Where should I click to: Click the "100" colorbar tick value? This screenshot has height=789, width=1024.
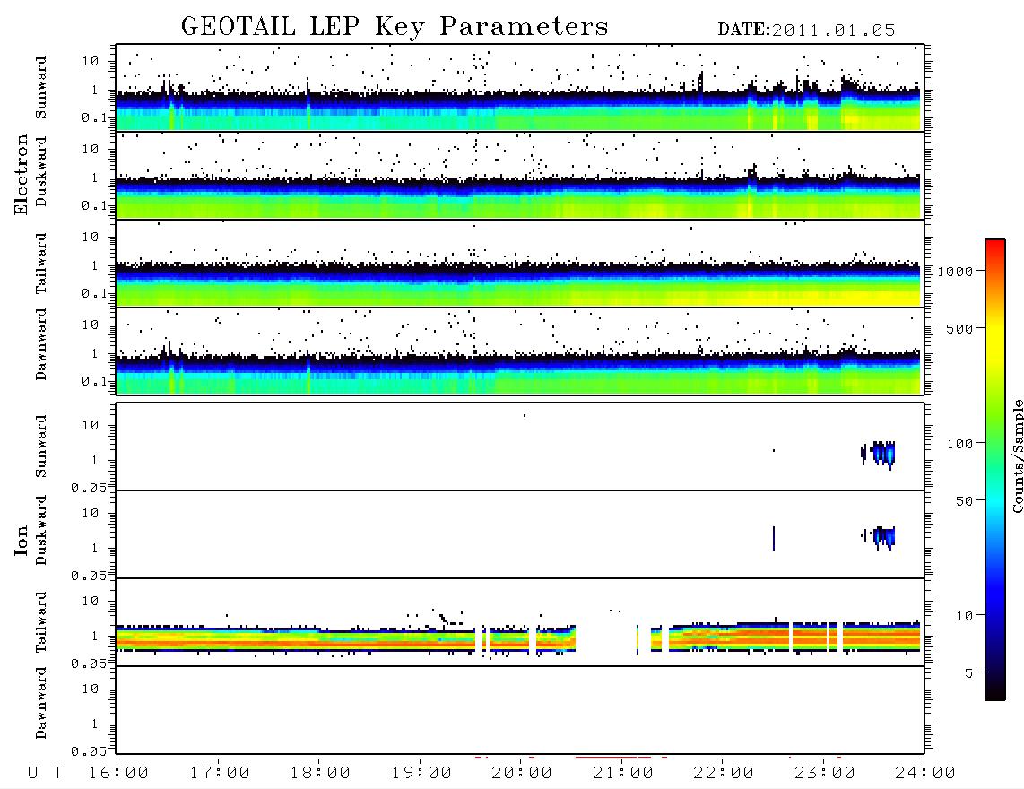(x=960, y=444)
